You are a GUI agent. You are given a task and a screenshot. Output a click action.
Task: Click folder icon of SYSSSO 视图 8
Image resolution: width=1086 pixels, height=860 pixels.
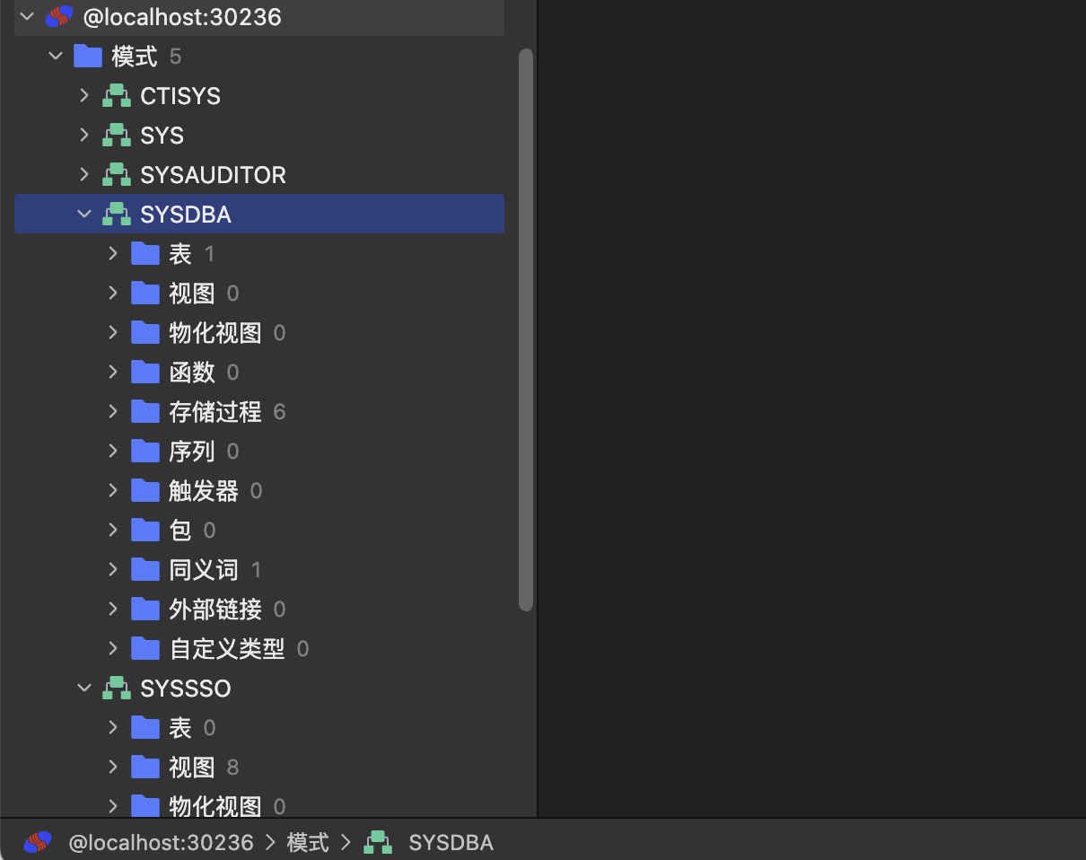click(145, 768)
